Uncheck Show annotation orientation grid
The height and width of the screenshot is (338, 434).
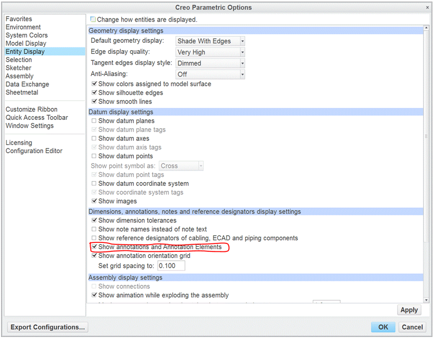(x=94, y=256)
